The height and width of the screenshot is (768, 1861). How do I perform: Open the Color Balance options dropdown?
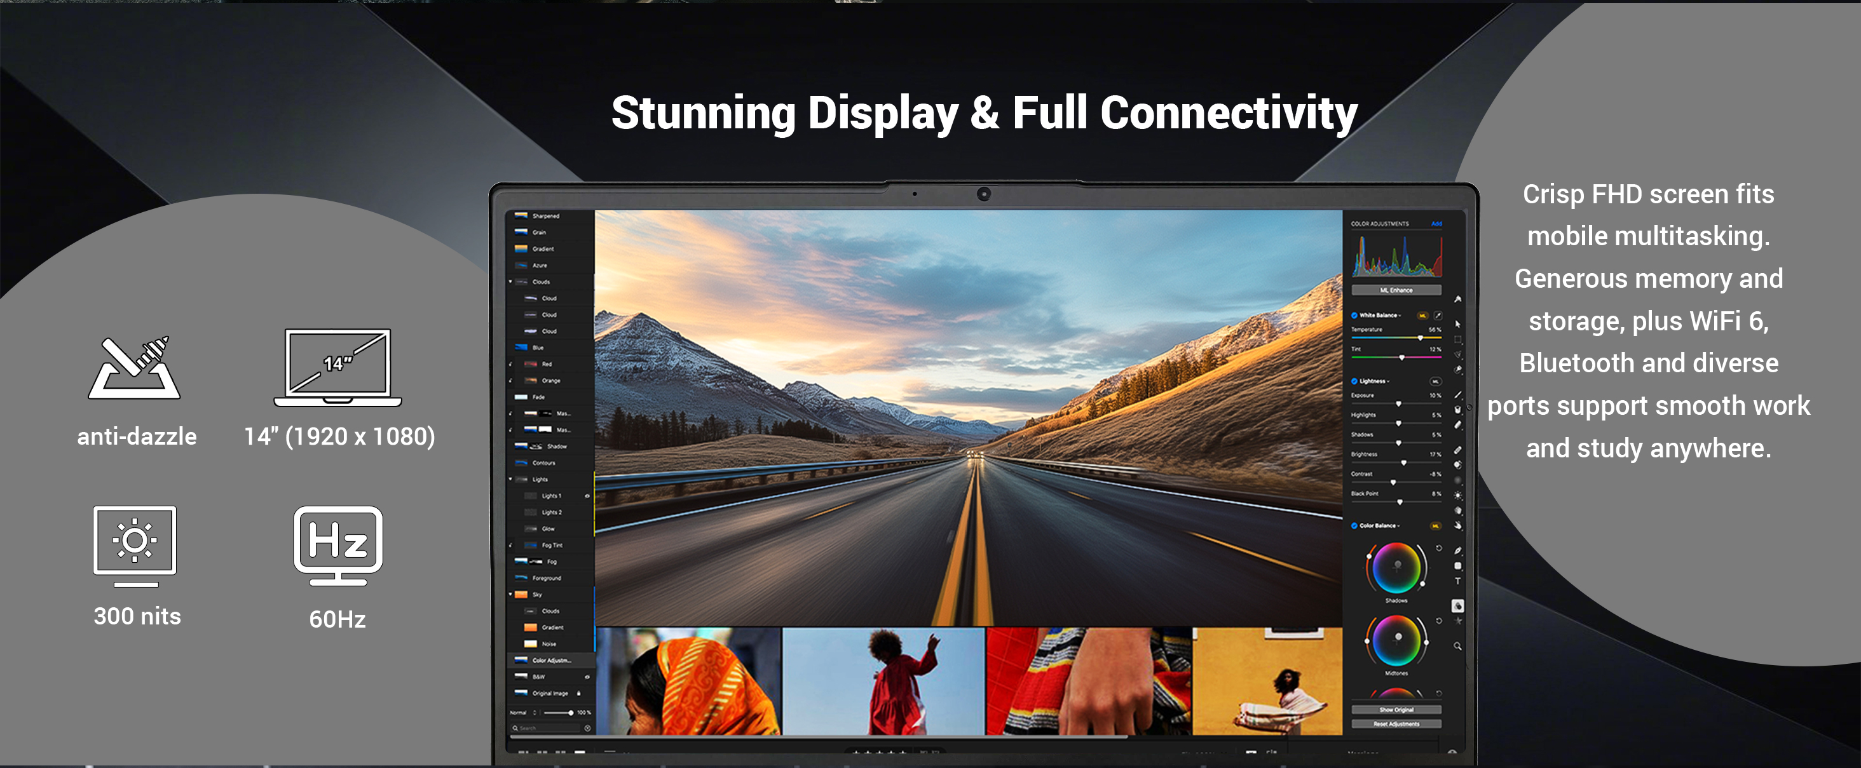tap(1398, 525)
